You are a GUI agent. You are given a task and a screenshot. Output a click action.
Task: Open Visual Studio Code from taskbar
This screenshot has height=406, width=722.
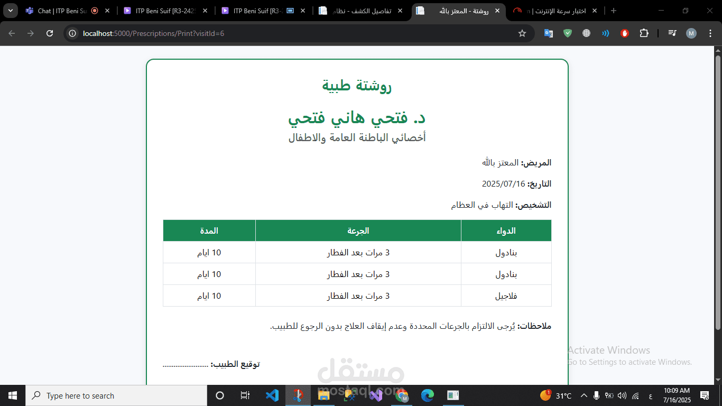click(x=272, y=395)
